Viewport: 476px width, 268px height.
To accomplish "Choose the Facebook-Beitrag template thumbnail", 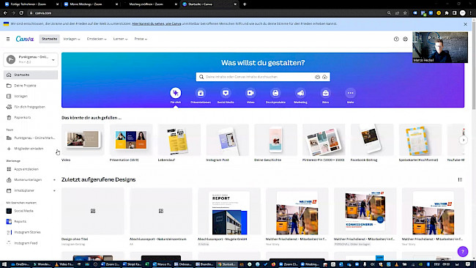I will 372,140.
